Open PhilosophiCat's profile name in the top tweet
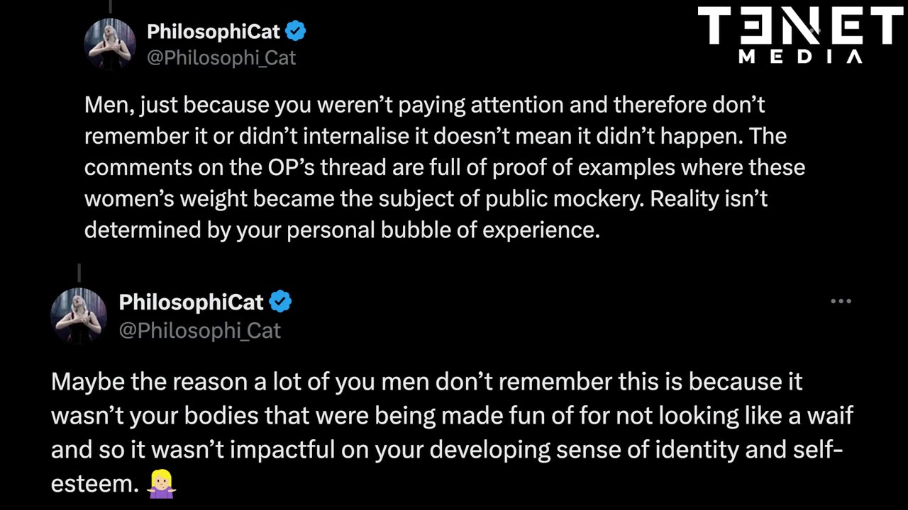Screen dimensions: 908x510 (x=214, y=32)
